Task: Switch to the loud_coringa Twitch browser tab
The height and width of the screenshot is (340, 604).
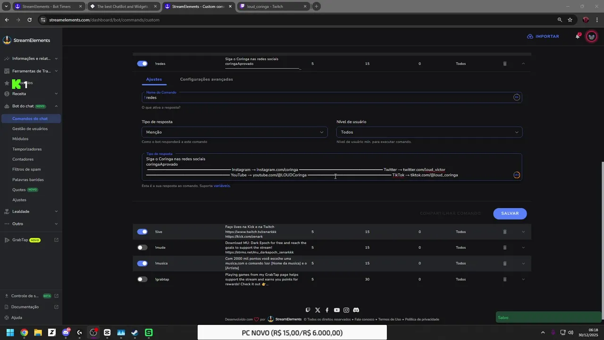Action: (x=273, y=7)
